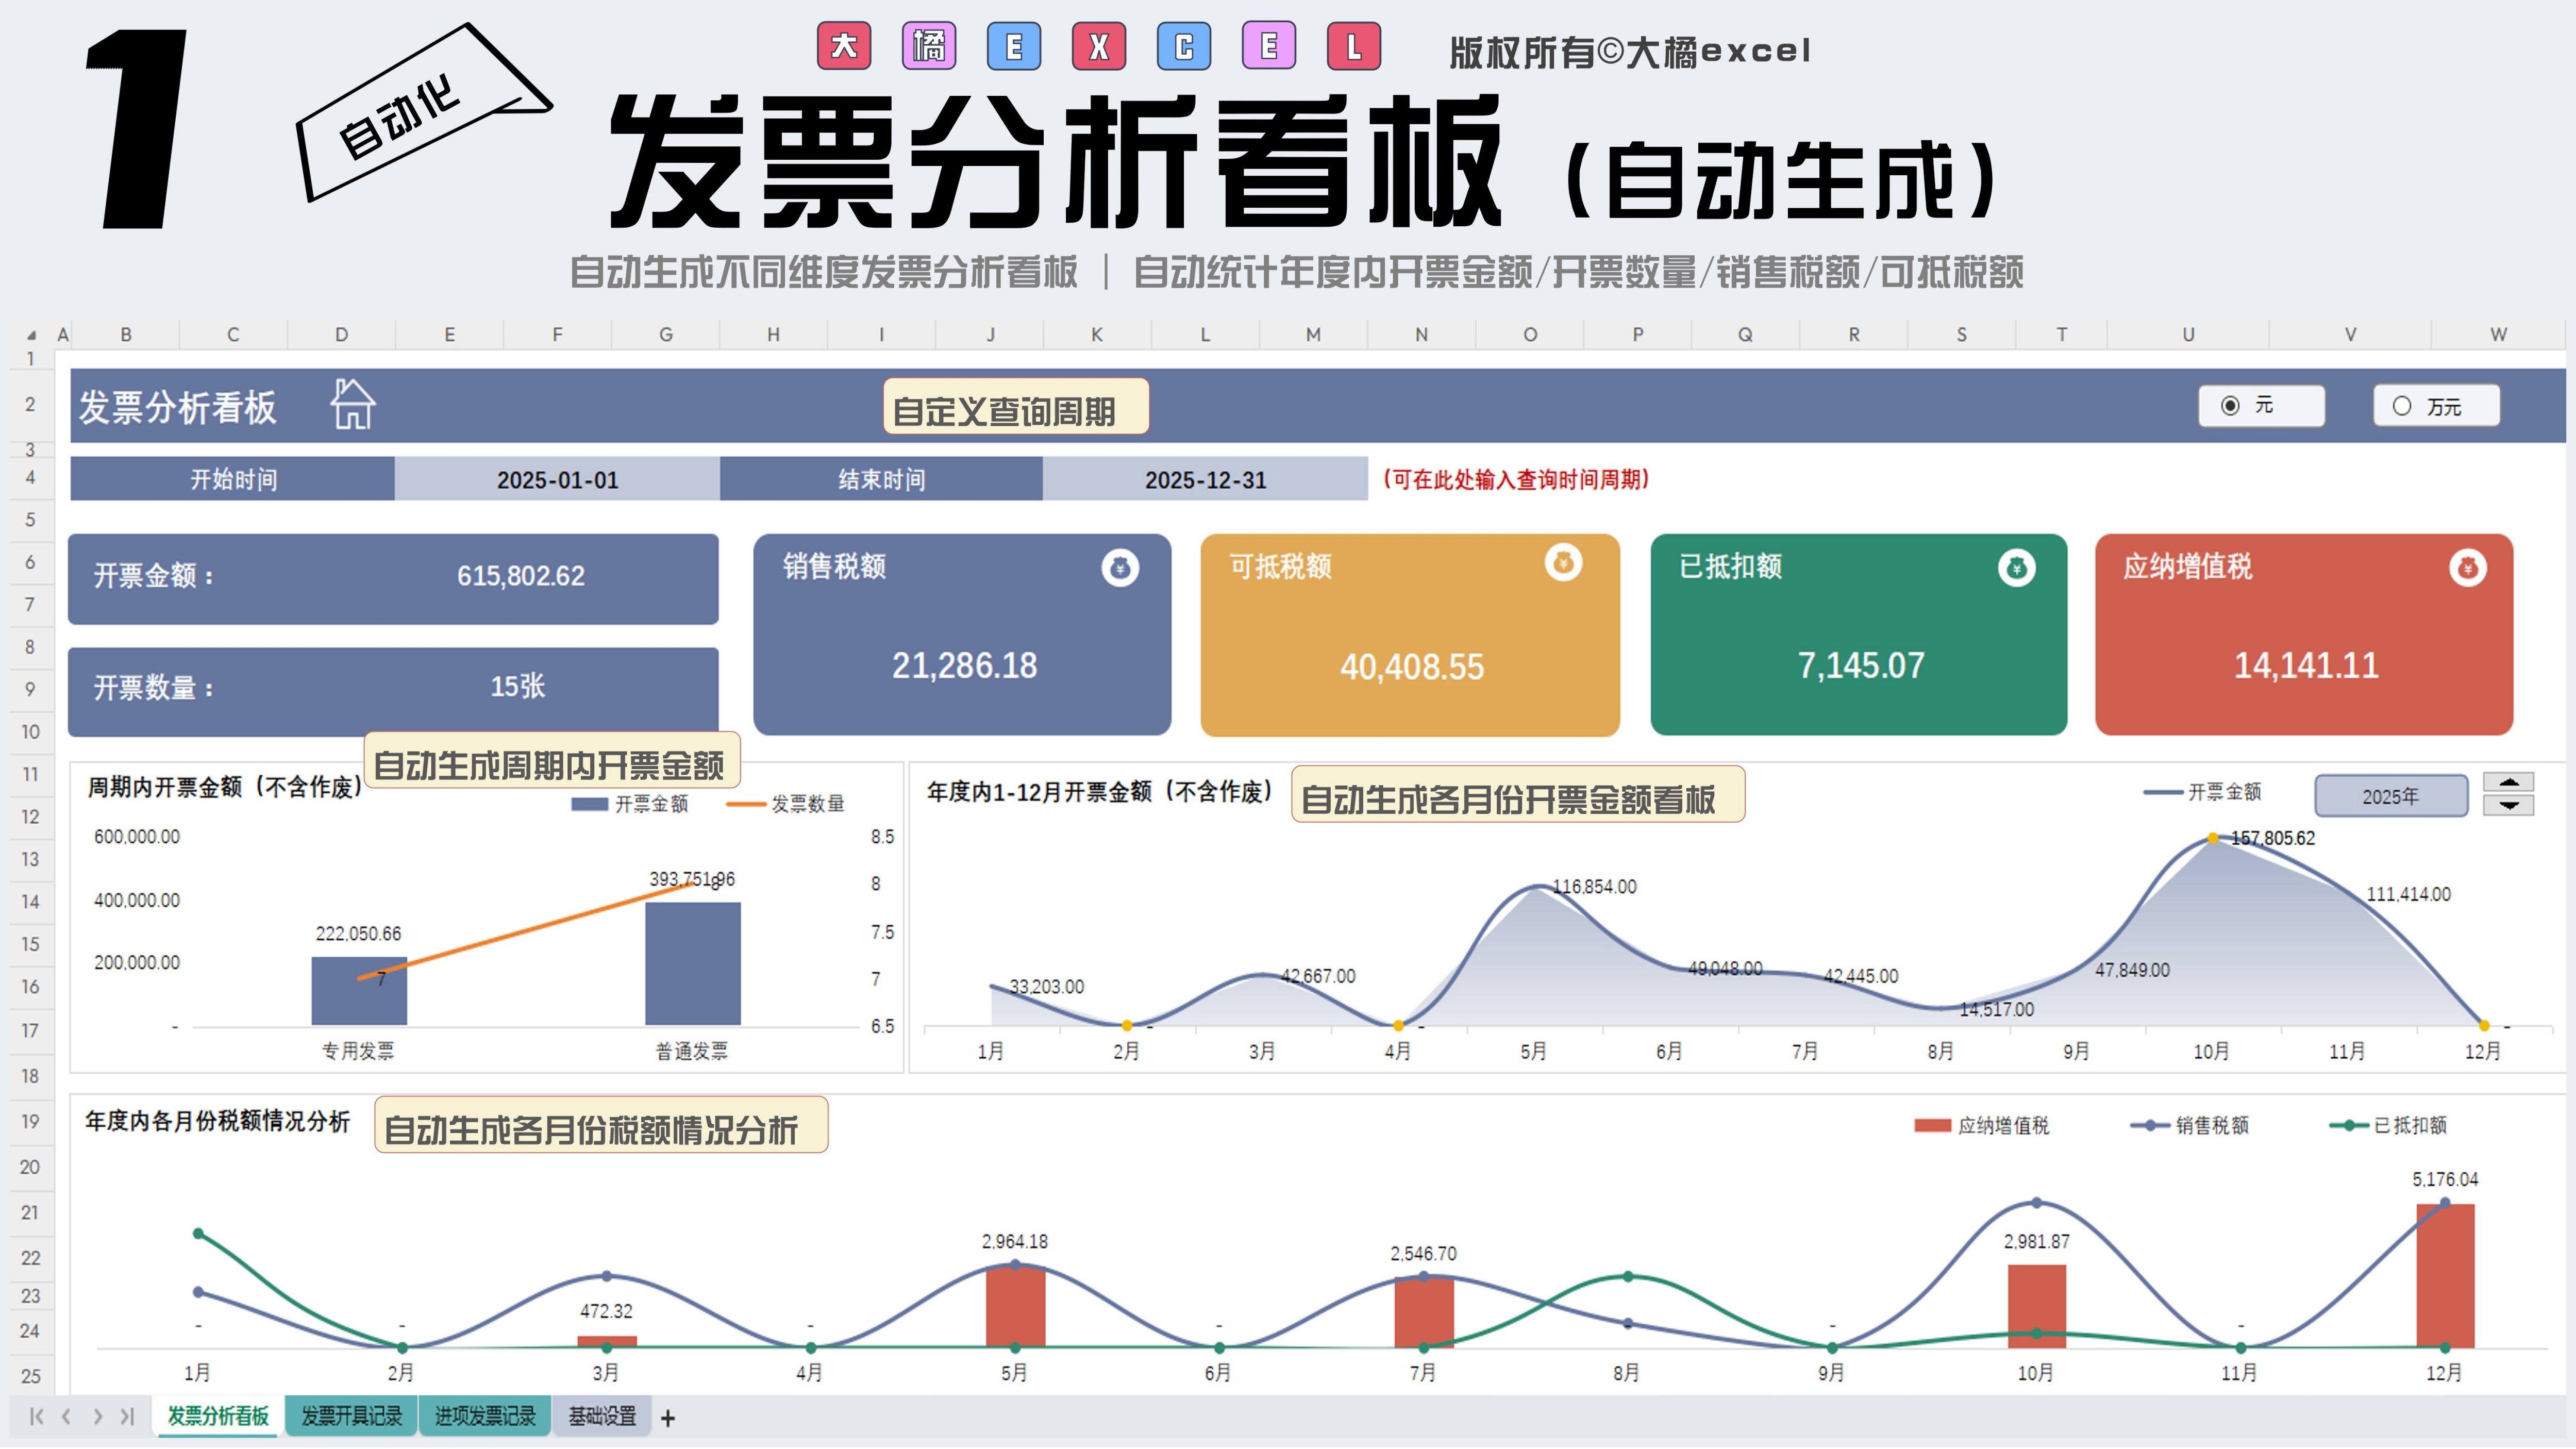Click the 2025-01-01 start date cell

coord(557,480)
